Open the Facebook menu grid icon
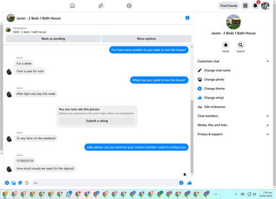The height and width of the screenshot is (199, 276). 245,6
